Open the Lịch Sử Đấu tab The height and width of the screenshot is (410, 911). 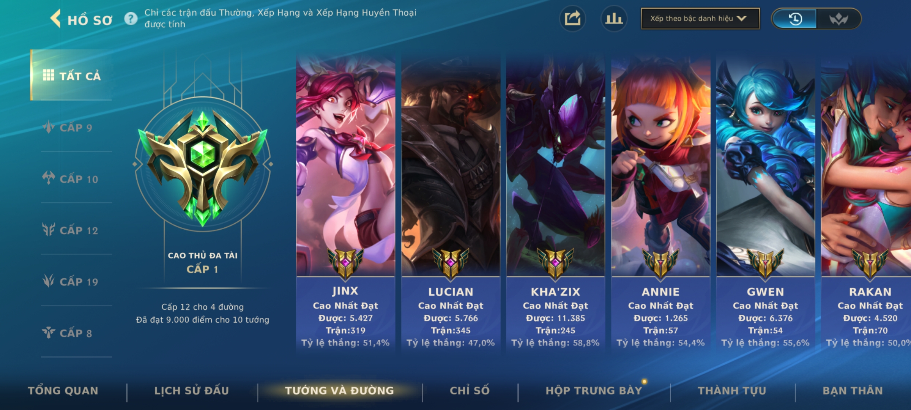pos(192,391)
